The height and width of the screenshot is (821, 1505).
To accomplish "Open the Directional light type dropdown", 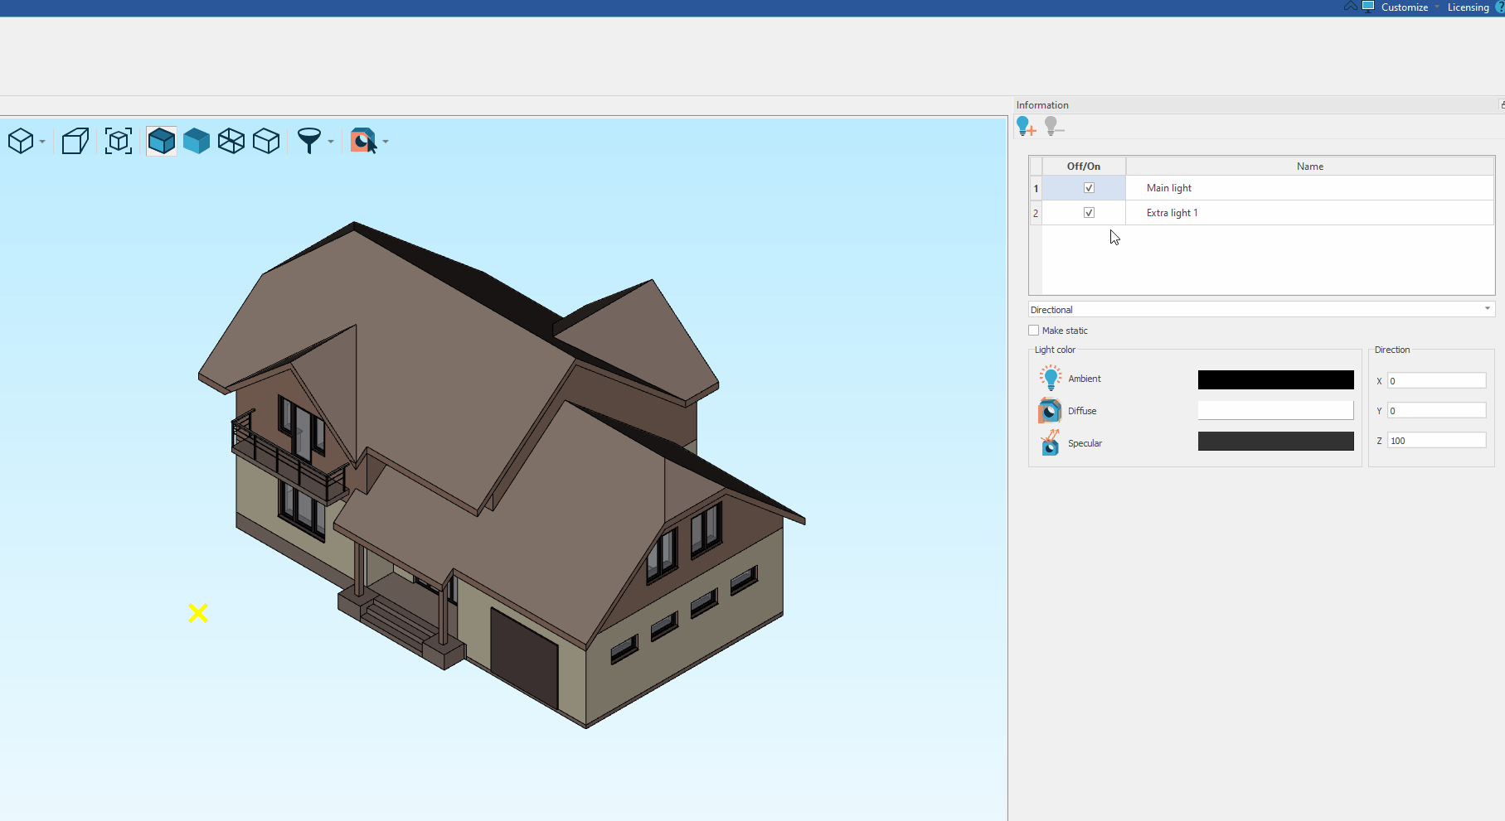I will pos(1260,309).
